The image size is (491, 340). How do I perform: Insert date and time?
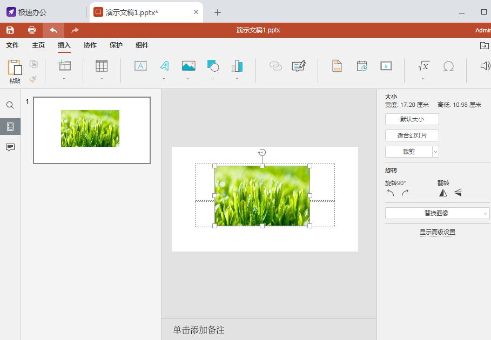(362, 65)
